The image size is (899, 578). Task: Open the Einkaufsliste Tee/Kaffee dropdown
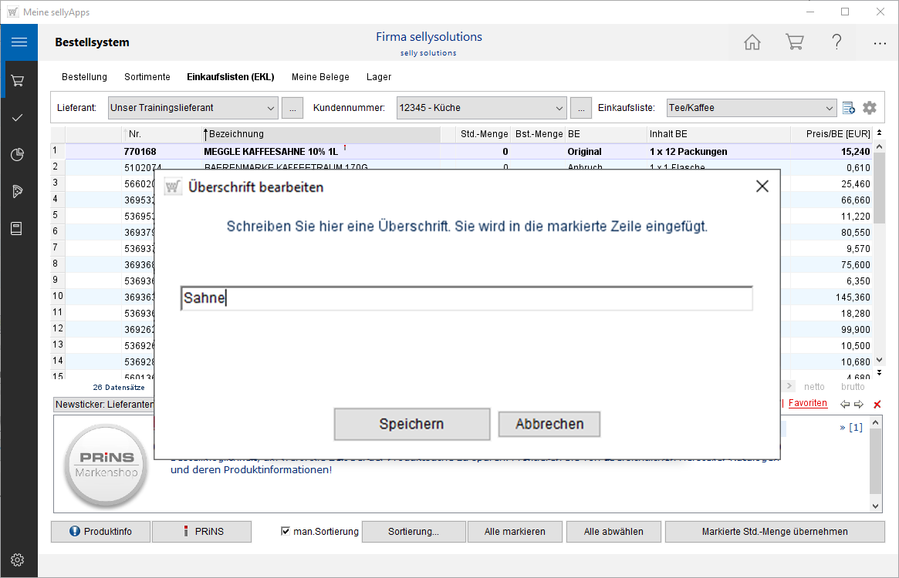pos(829,108)
